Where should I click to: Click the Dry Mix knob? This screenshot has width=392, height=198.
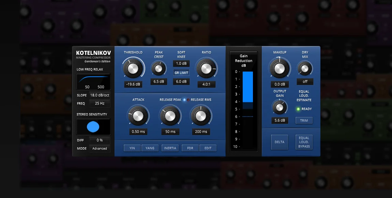(x=305, y=68)
